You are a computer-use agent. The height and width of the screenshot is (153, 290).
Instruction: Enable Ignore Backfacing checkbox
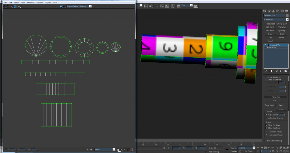click(x=265, y=77)
